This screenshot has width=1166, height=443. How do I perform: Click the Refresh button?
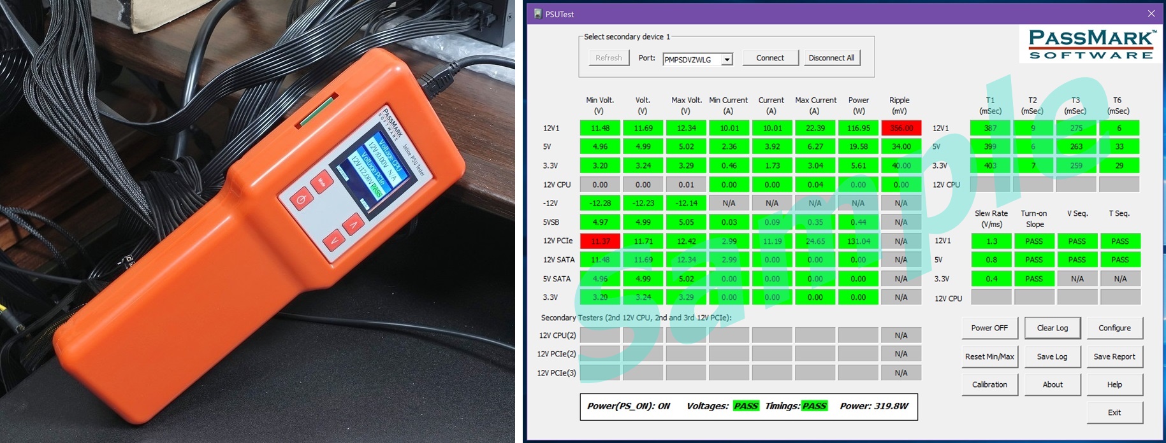pos(608,57)
